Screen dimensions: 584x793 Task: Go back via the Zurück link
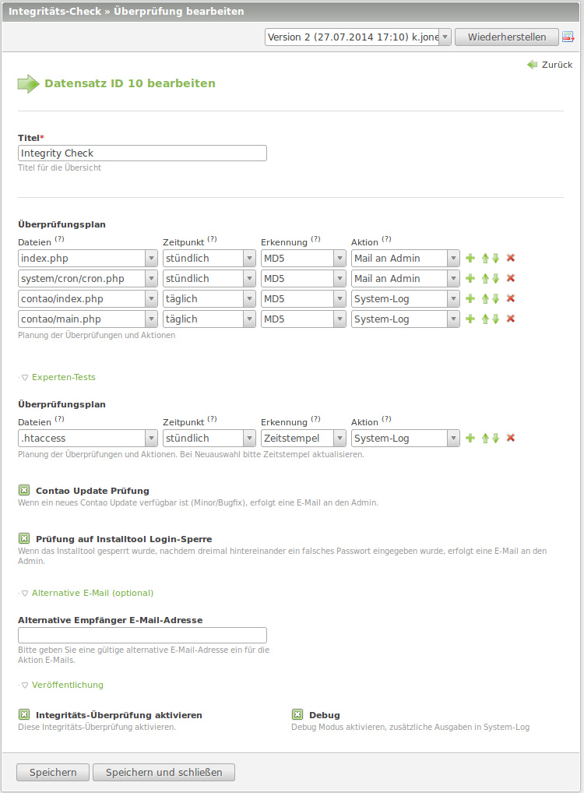point(550,65)
